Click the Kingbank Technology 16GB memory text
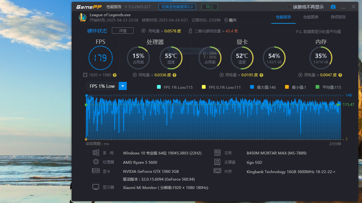The image size is (362, 203). 291,172
